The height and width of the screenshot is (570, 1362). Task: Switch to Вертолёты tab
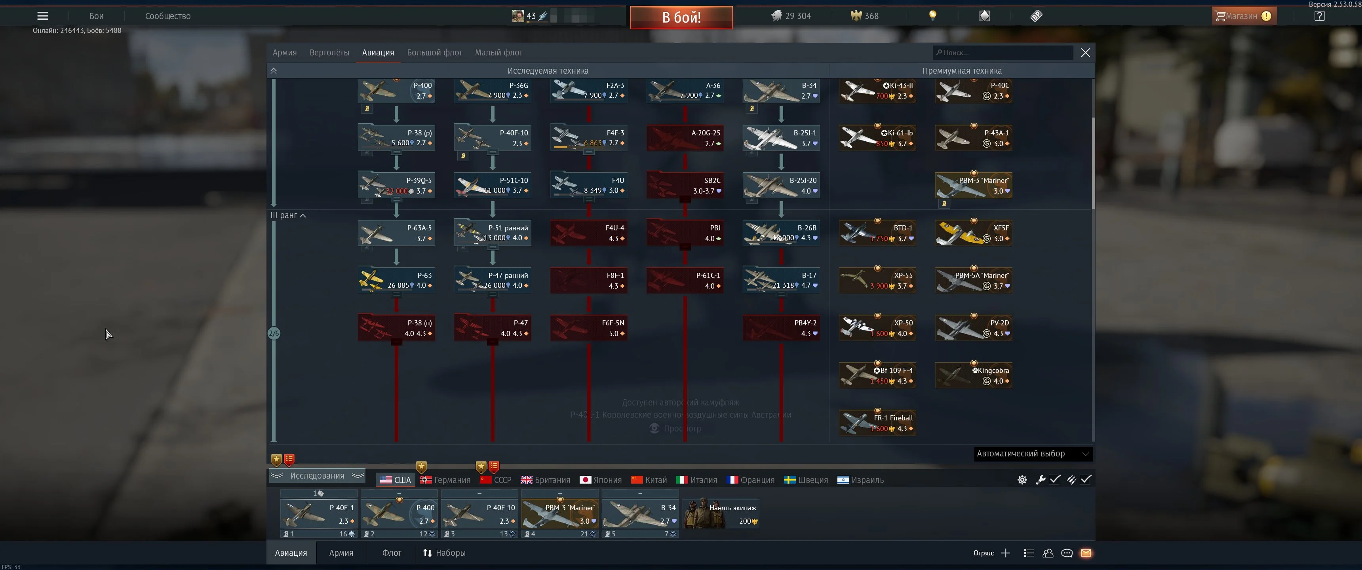coord(329,52)
